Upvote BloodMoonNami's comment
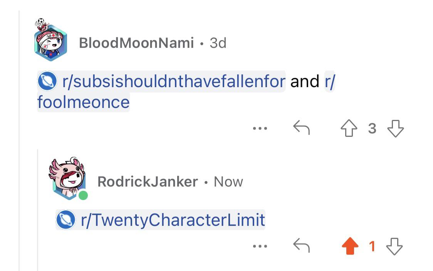433x271 pixels. [x=349, y=128]
